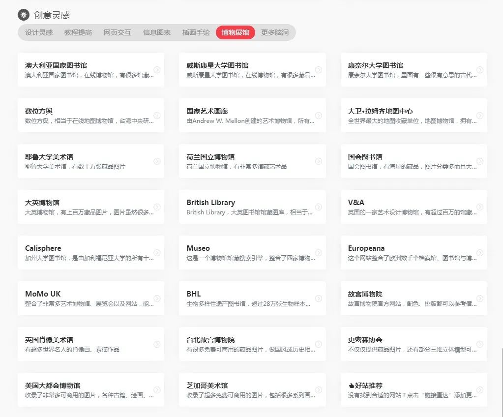Viewport: 503px width, 417px height.
Task: Click arrow icon on 康奈尔大学图书馆 card
Action: coord(480,70)
